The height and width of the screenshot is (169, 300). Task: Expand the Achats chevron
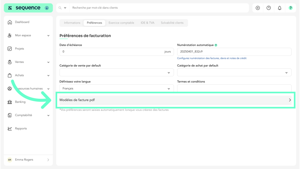(48, 75)
